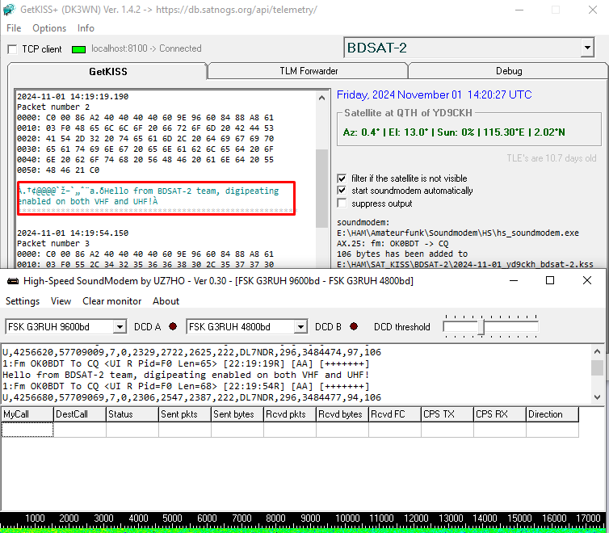
Task: Click Clear monitor in SoundModem
Action: point(111,301)
